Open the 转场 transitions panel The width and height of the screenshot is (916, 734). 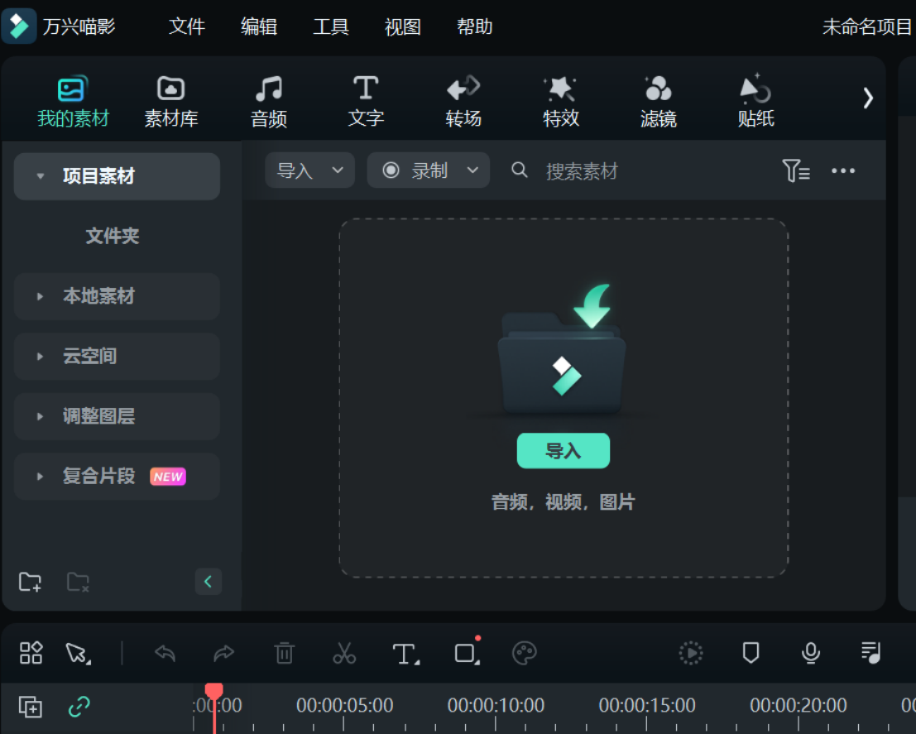(x=463, y=98)
